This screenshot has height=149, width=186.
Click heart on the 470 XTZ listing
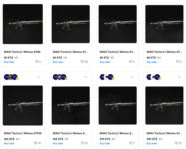coord(176,143)
